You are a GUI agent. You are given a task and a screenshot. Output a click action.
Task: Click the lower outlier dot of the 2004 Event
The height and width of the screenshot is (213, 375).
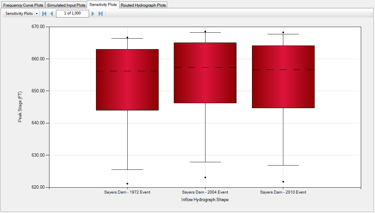click(205, 177)
